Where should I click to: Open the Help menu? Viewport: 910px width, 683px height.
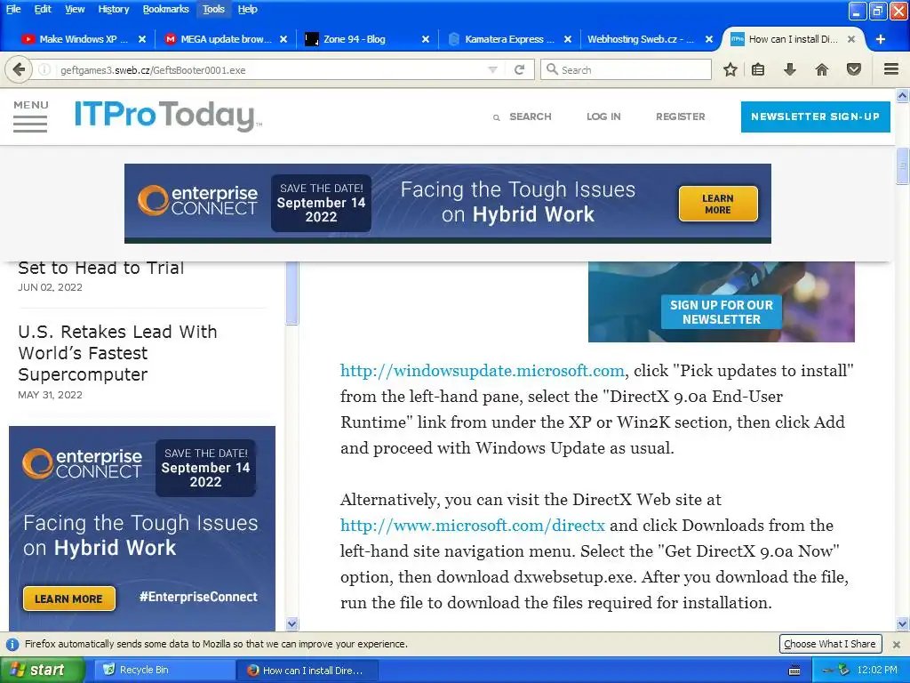[248, 9]
